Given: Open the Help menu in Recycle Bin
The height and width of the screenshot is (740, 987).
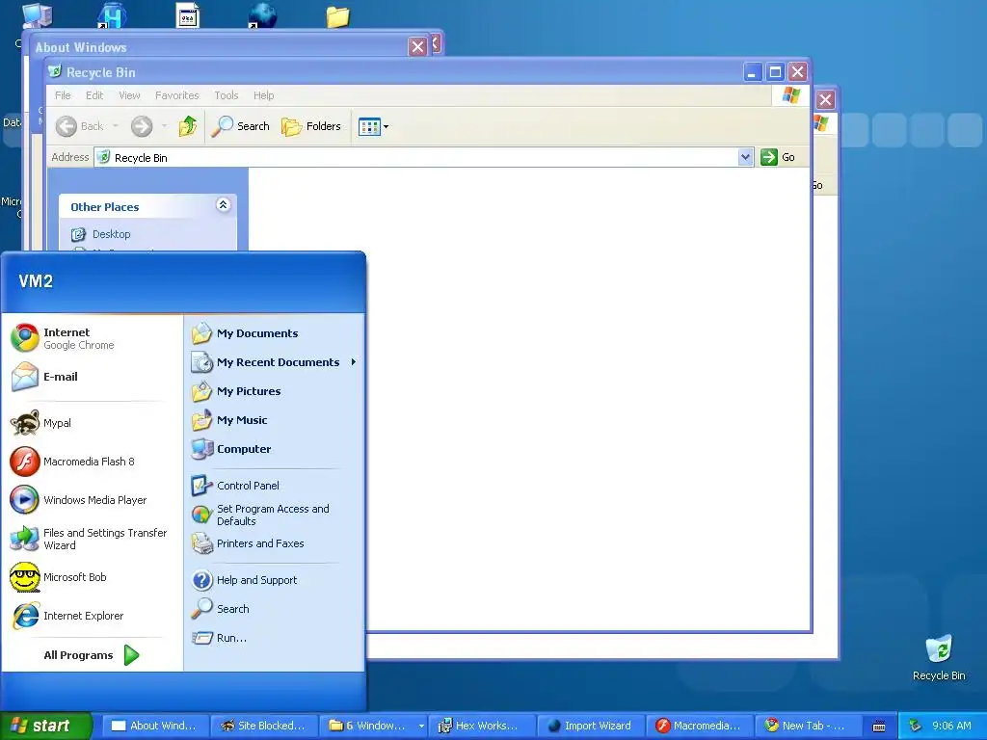Looking at the screenshot, I should click(x=264, y=95).
